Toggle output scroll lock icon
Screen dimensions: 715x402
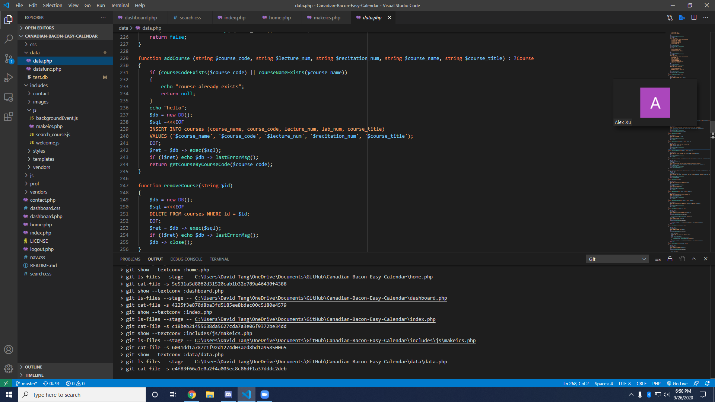pos(670,259)
